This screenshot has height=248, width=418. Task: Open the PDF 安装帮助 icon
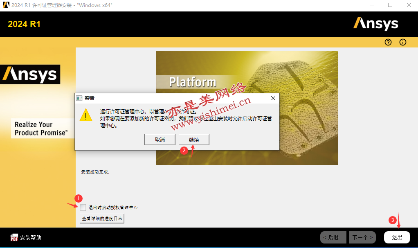pos(14,237)
